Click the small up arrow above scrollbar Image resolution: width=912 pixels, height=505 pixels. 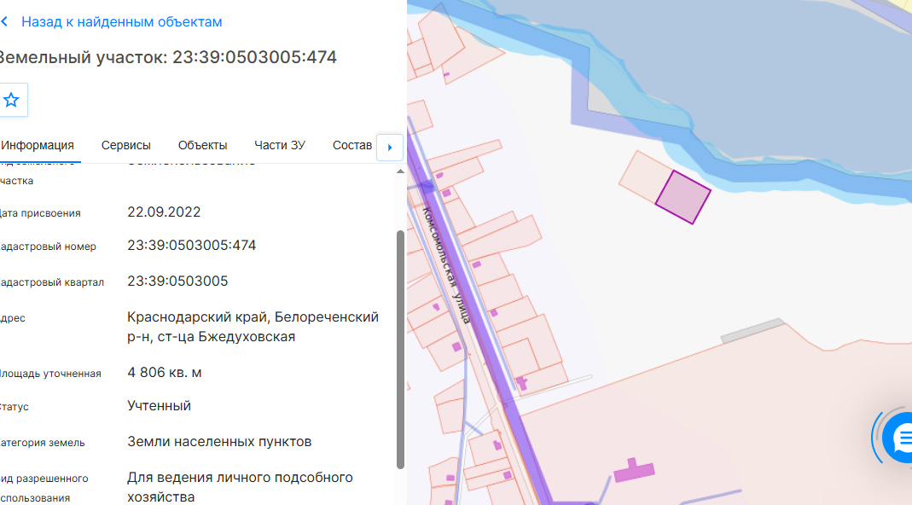400,171
